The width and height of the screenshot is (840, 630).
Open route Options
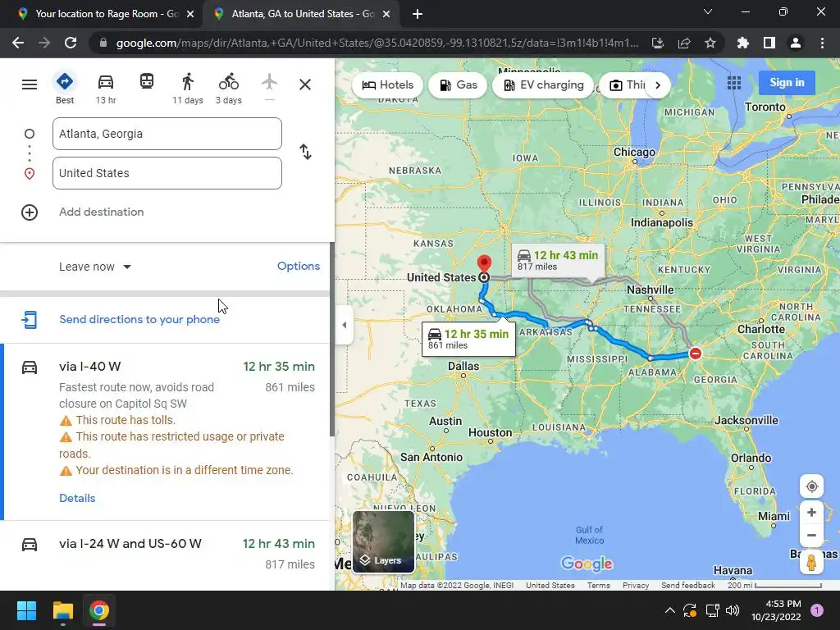pos(299,266)
